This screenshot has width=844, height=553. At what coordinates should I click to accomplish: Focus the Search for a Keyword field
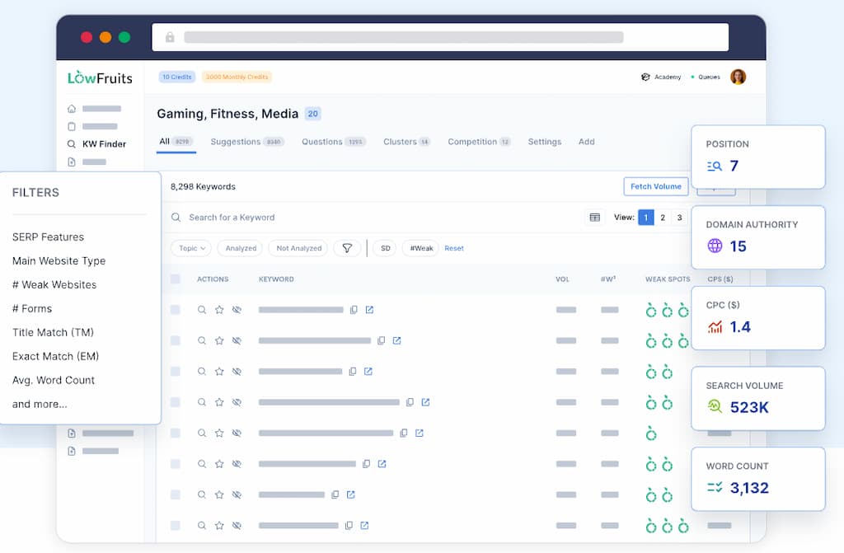pos(372,218)
